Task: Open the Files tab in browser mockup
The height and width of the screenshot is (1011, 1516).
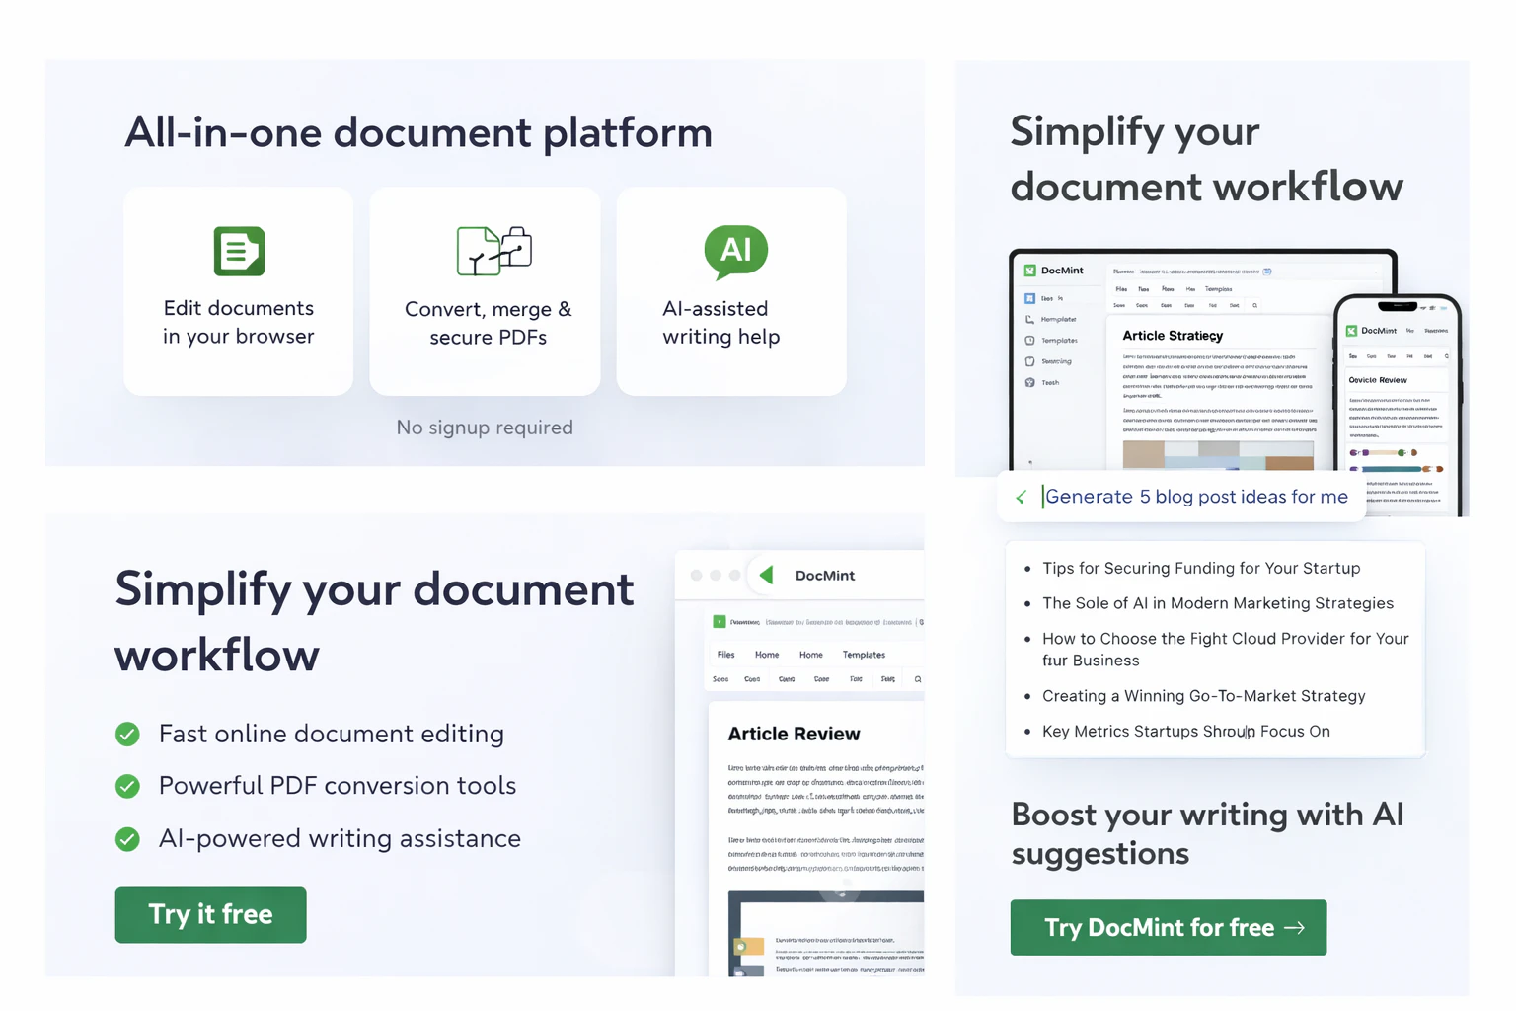Action: (725, 655)
